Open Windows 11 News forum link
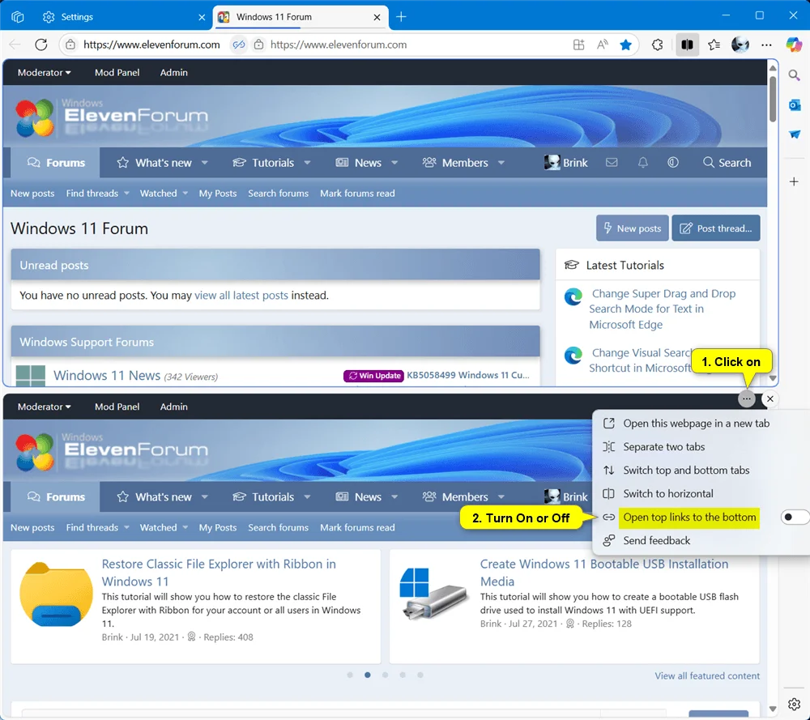 point(107,376)
